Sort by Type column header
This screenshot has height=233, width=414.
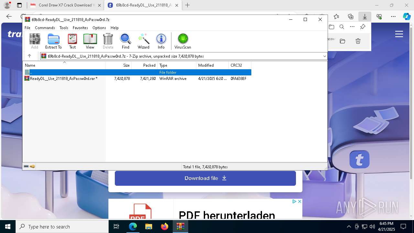tap(177, 65)
